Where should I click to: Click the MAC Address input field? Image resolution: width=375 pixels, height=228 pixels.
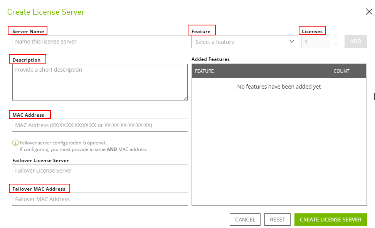pyautogui.click(x=100, y=125)
